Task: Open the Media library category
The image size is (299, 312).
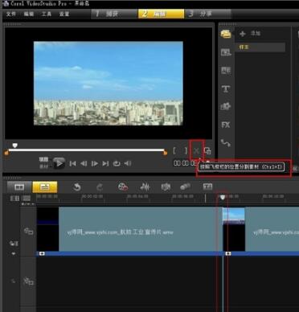Action: tap(226, 34)
